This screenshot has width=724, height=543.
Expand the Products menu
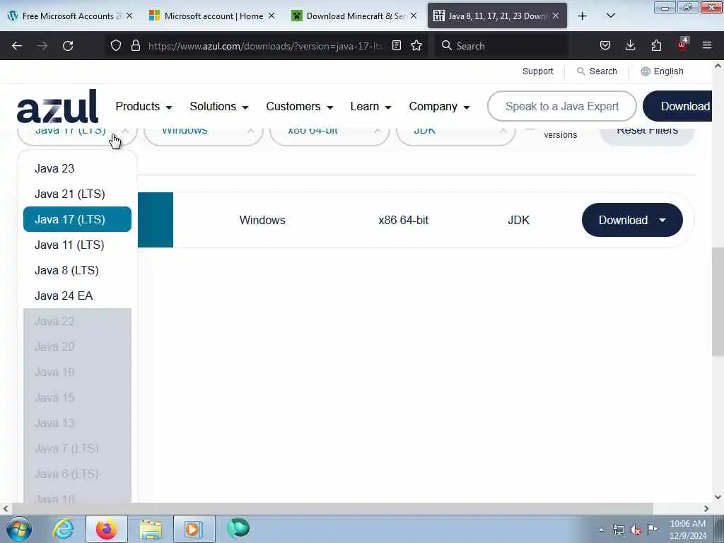144,107
